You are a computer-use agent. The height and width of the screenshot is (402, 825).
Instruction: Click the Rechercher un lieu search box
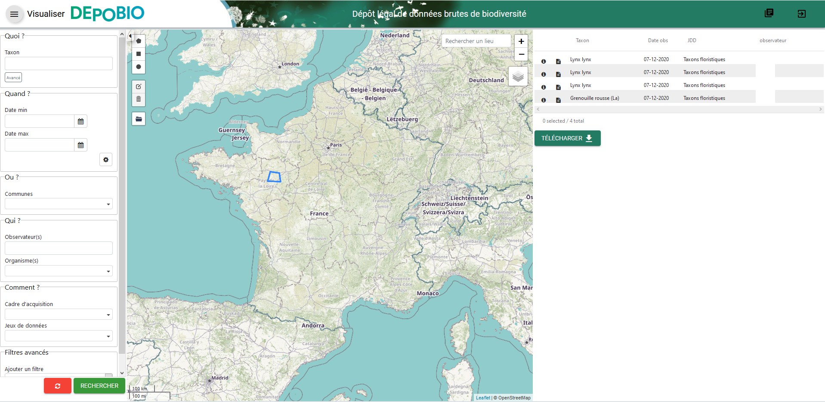476,41
